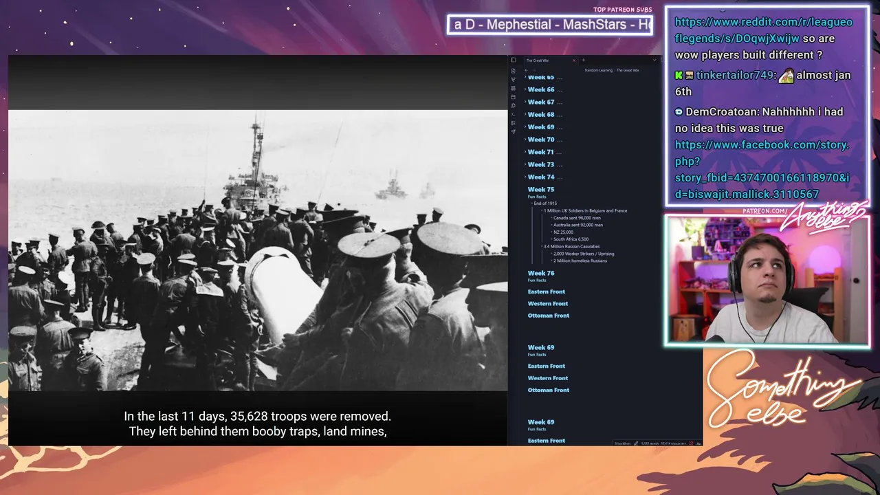Click '2,000 Worker Strikers / Uprising' bullet
The image size is (880, 495).
(x=583, y=254)
